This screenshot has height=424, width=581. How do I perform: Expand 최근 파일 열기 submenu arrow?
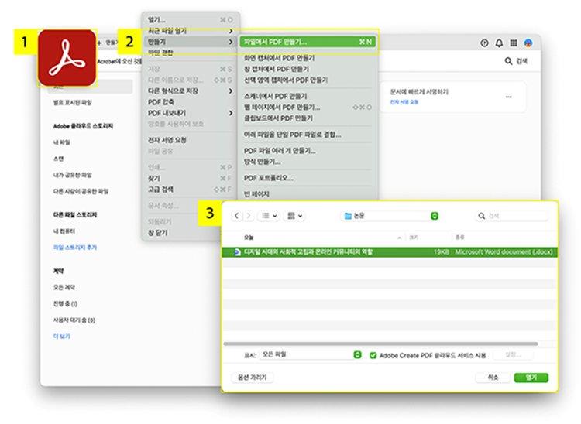[x=231, y=31]
